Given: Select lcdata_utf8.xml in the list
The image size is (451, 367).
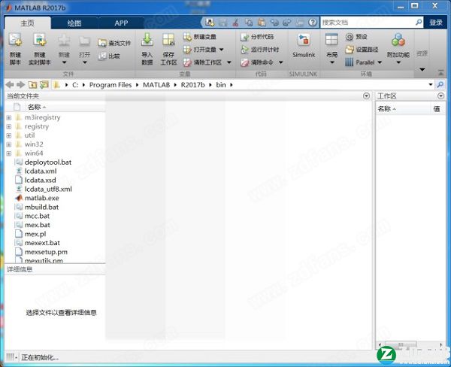Looking at the screenshot, I should tap(48, 189).
